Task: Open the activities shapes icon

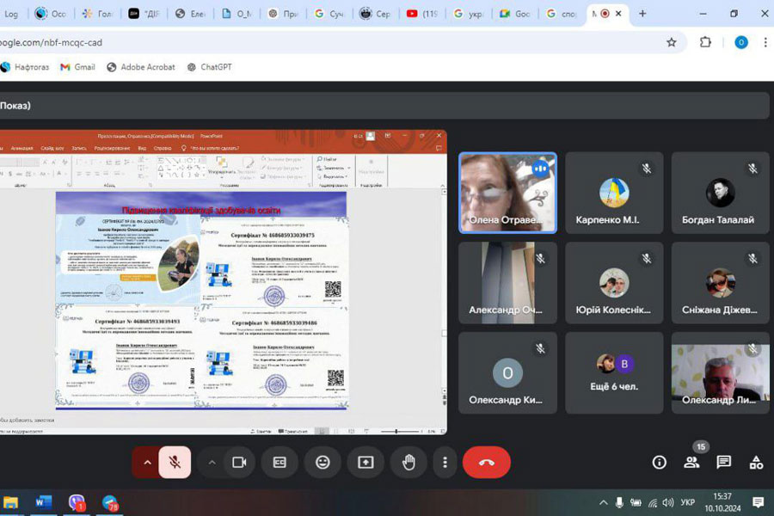Action: (x=756, y=463)
